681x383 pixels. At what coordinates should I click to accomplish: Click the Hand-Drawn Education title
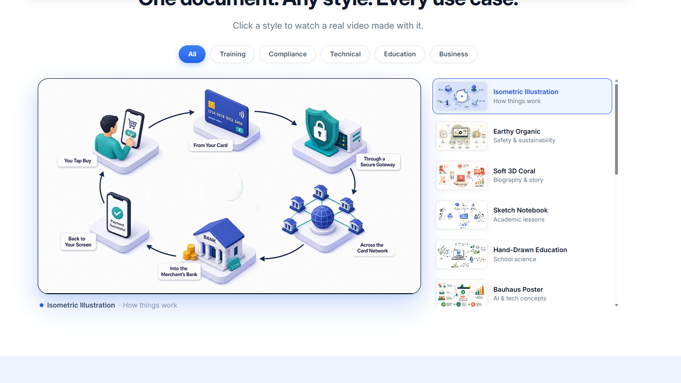pos(530,250)
